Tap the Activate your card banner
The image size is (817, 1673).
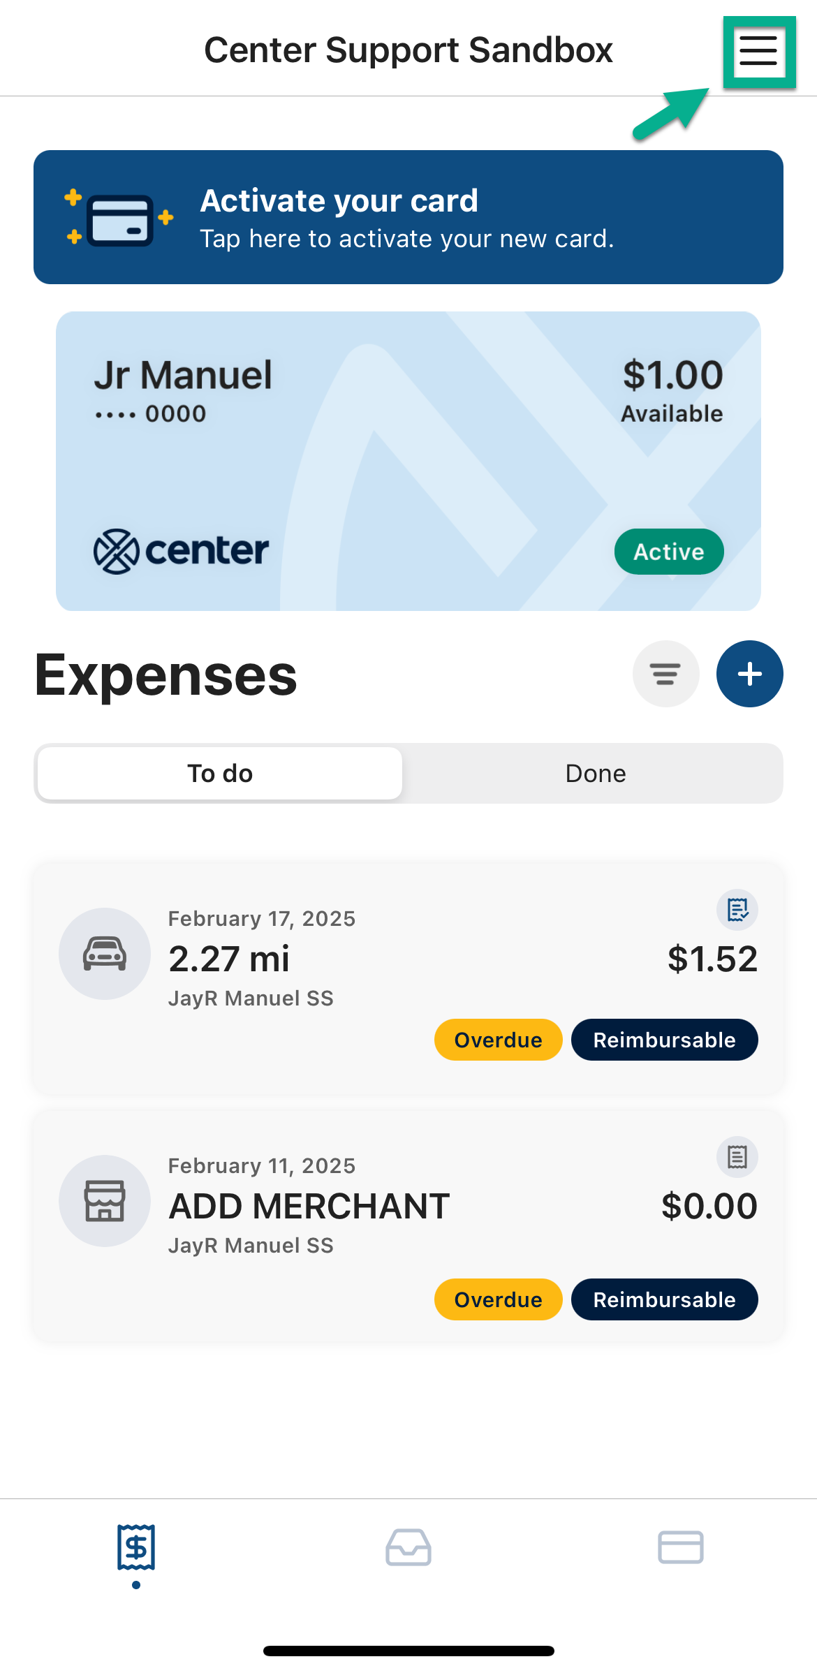pos(408,217)
